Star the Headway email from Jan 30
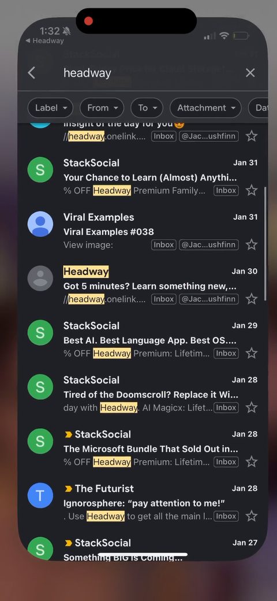The width and height of the screenshot is (277, 601). click(x=252, y=299)
